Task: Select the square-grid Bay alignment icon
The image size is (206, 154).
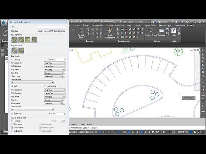Action: tap(15, 40)
